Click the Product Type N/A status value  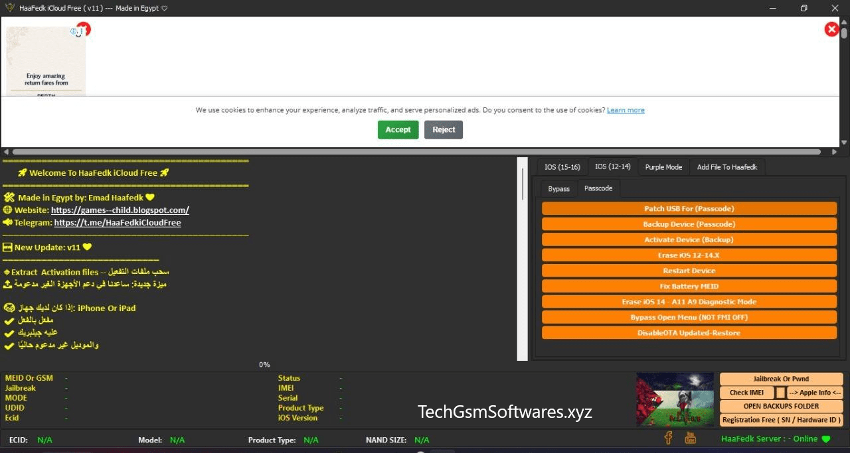[x=311, y=440]
